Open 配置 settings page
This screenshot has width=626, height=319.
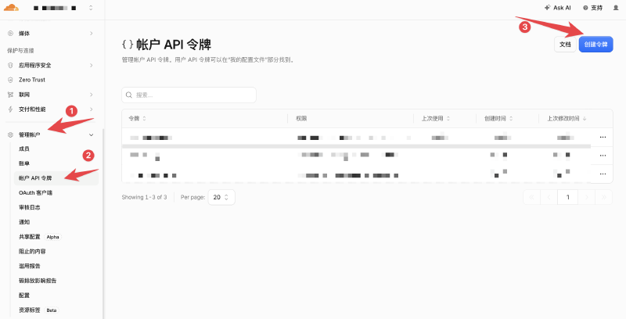click(24, 295)
